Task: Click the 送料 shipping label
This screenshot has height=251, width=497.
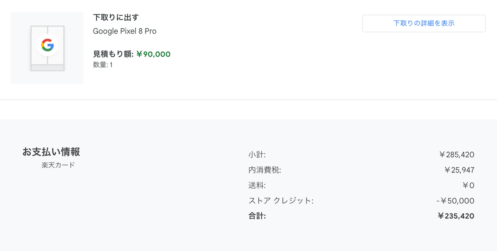Action: pos(257,185)
